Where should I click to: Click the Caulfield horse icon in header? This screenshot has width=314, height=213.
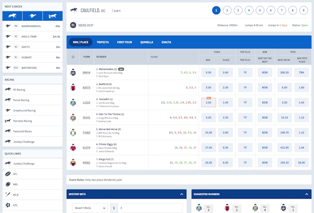pos(74,10)
